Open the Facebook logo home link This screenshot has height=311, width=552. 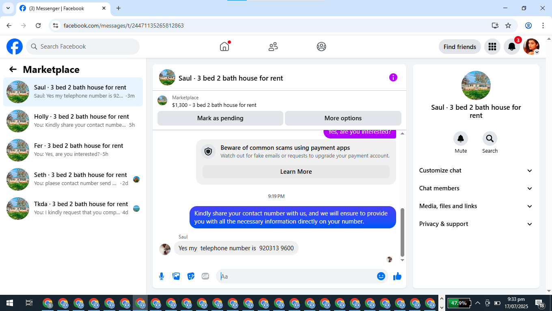(x=15, y=47)
